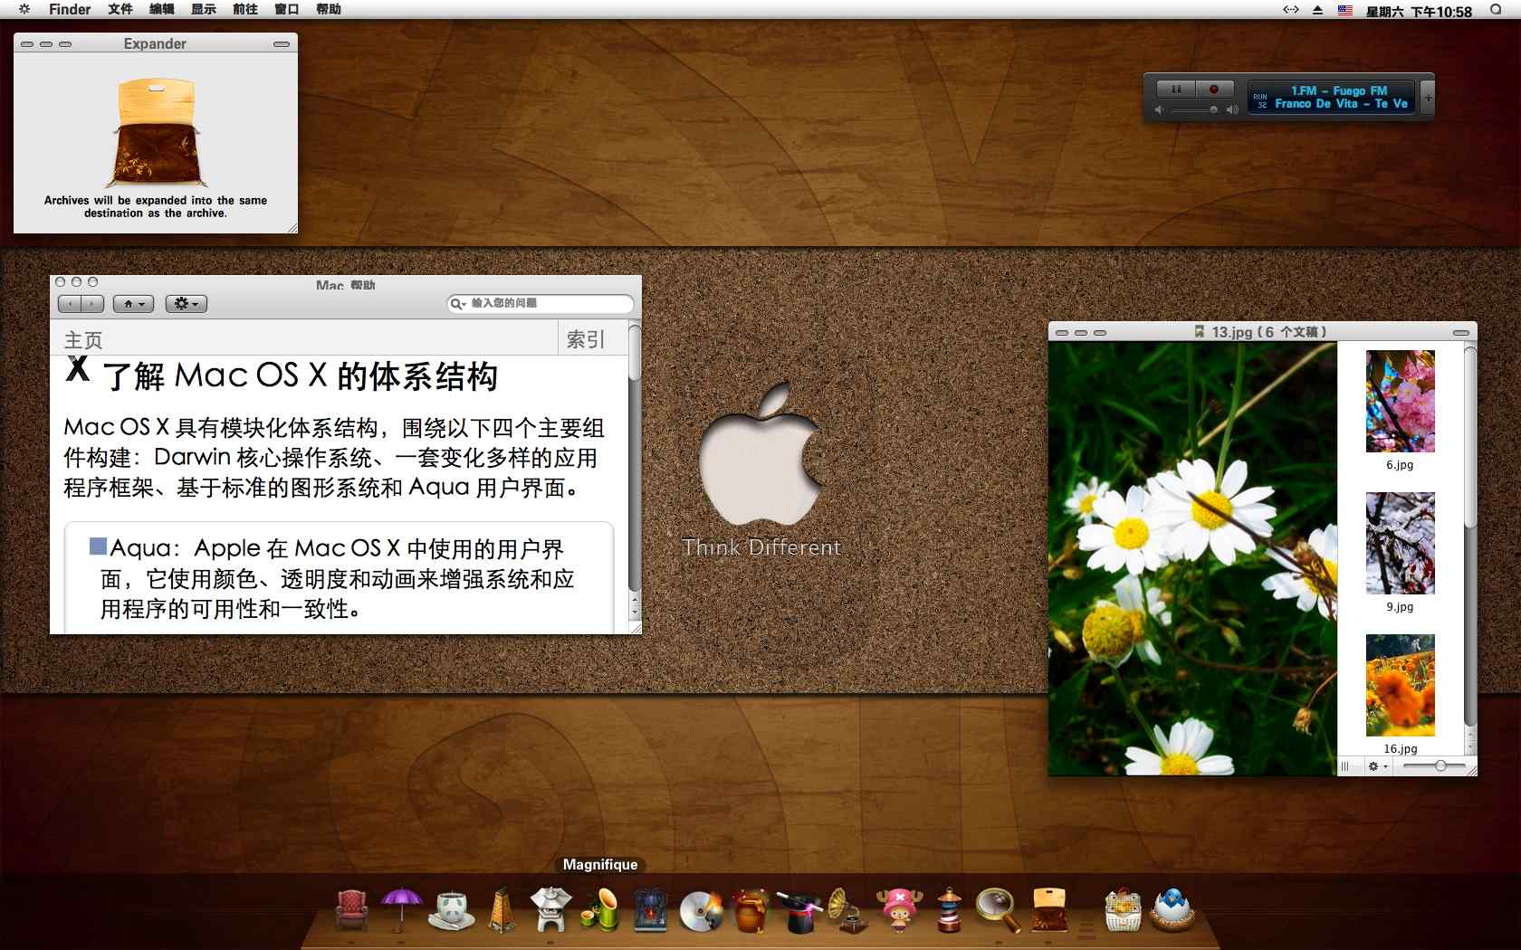
Task: Open the search magnifier dropdown in Mac Help
Action: click(458, 303)
